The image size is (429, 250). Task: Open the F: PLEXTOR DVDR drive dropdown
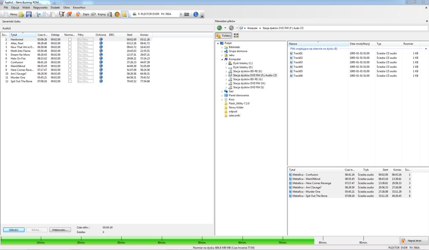[x=181, y=14]
